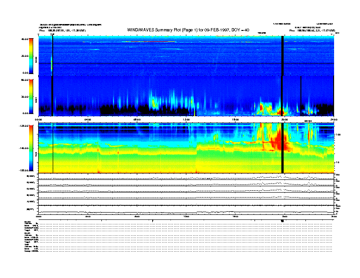Click the 12:00 tick label below the RAD1 panel
The height and width of the screenshot is (278, 360).
186,119
